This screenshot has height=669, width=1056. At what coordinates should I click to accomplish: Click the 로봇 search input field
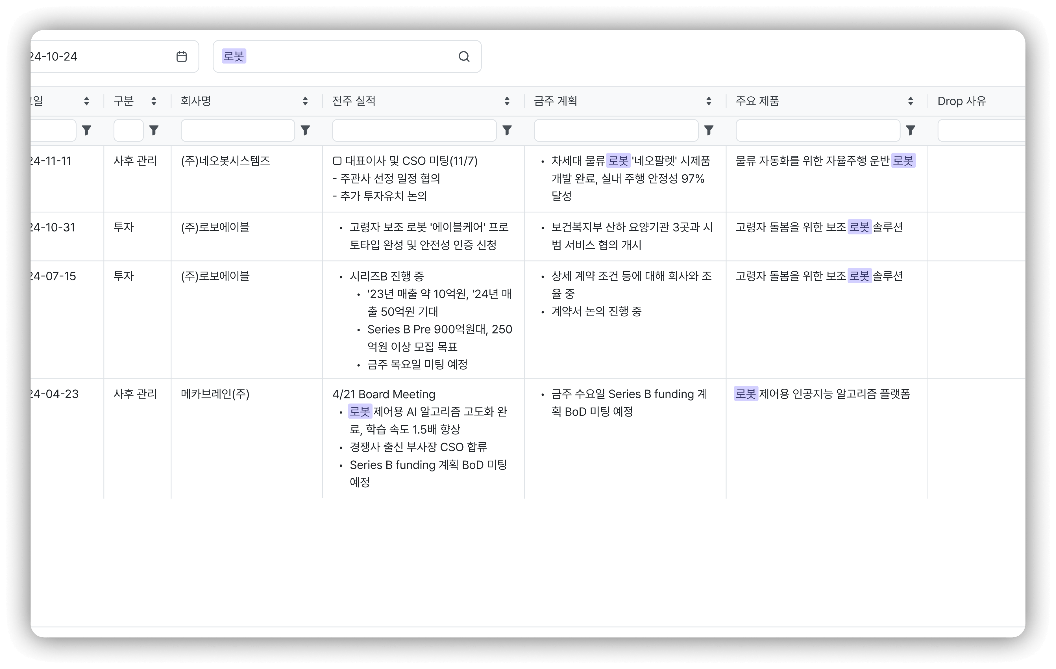pyautogui.click(x=347, y=57)
